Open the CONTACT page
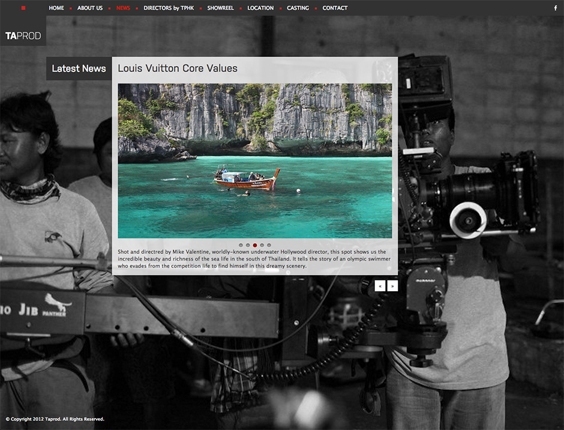Screen dimensions: 564x430 click(335, 8)
